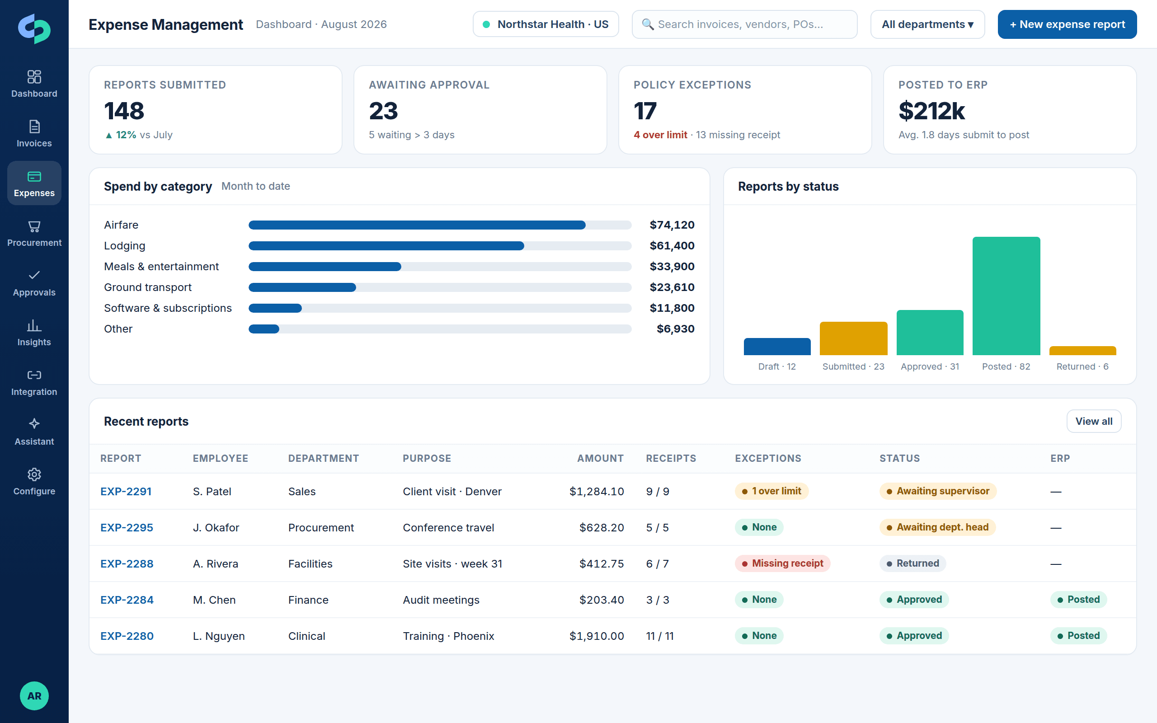
Task: Open report EXP-2284
Action: click(x=127, y=600)
